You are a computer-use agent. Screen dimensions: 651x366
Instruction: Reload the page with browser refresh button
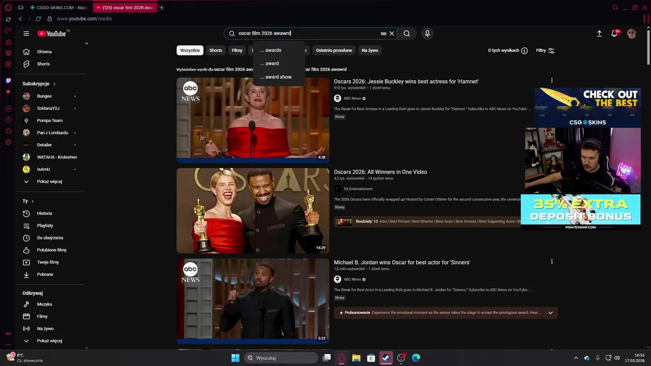(x=38, y=19)
